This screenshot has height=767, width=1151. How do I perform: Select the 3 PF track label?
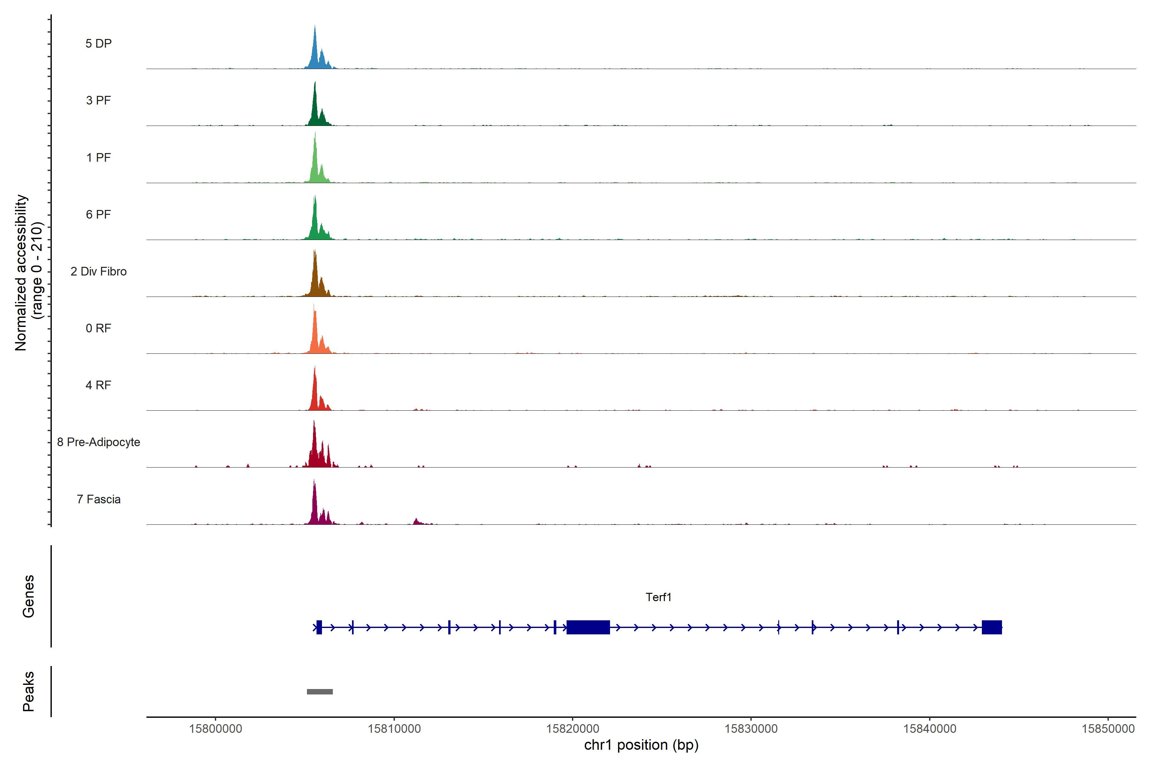point(98,100)
